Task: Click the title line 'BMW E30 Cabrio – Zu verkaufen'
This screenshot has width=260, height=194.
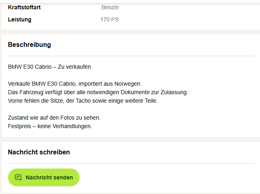Action: click(x=49, y=67)
